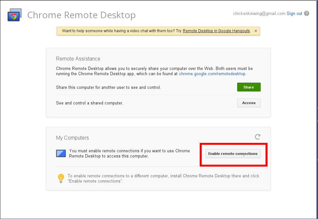318x219 pixels.
Task: Refresh the My Computers list
Action: [258, 137]
